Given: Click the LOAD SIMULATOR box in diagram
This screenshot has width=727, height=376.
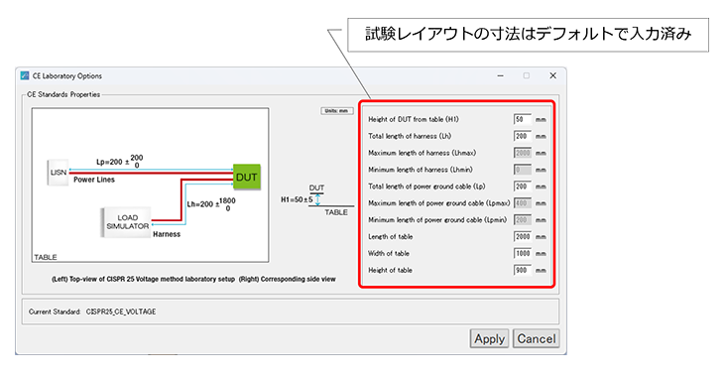Looking at the screenshot, I should [x=127, y=222].
